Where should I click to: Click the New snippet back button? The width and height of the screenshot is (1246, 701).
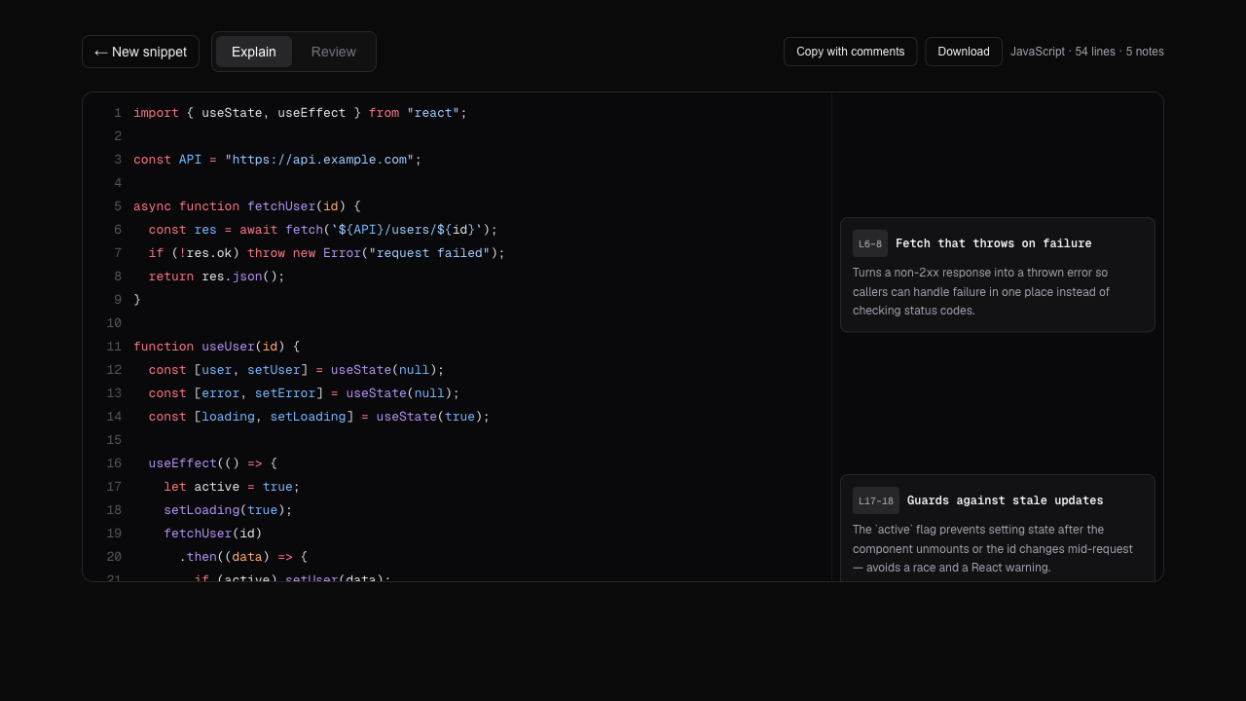(x=140, y=52)
